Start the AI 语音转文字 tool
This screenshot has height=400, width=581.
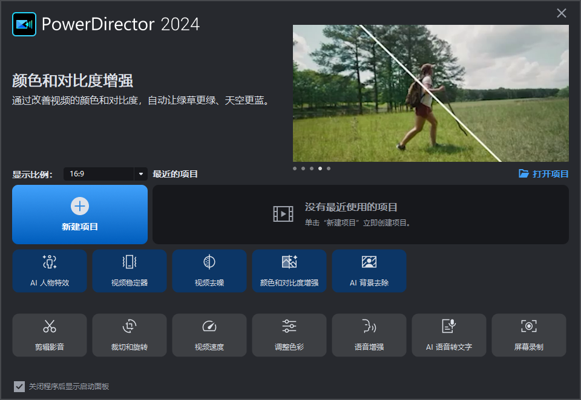click(449, 335)
